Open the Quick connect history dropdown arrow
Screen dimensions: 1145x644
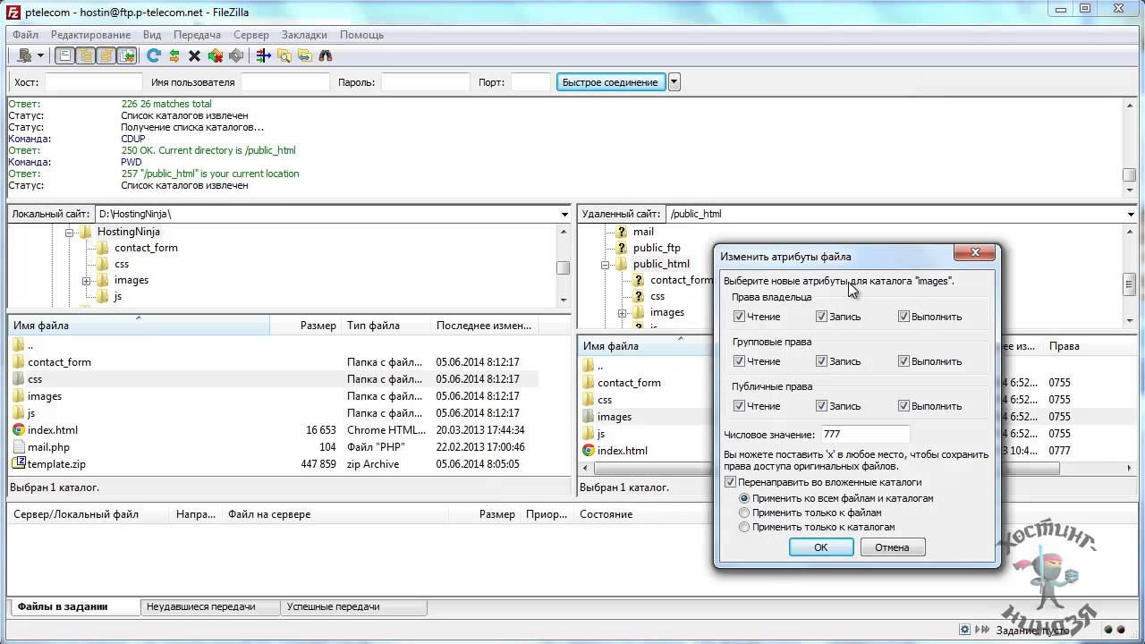click(x=674, y=82)
